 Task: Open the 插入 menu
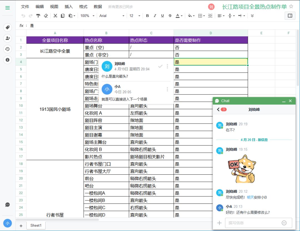click(x=69, y=7)
